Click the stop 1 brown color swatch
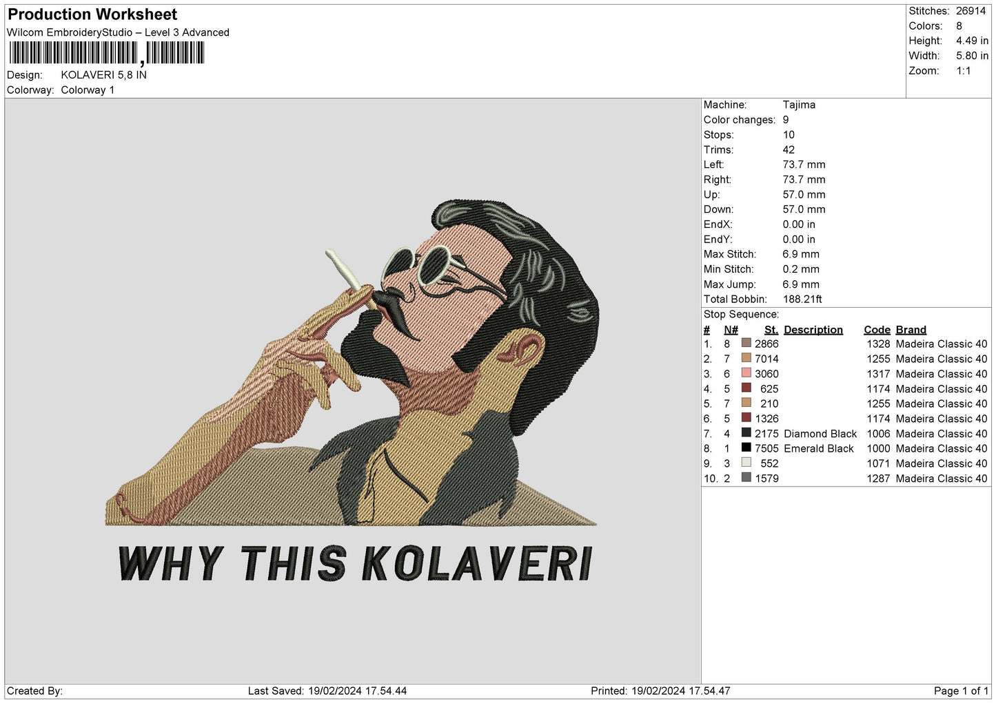 [x=746, y=343]
